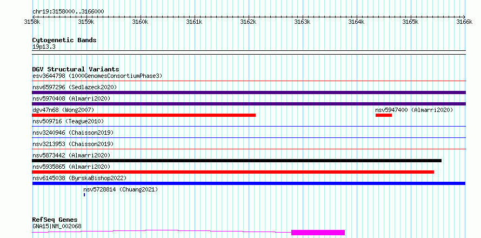Click the RefSeq Genes track heading
This screenshot has width=481, height=238.
point(55,220)
